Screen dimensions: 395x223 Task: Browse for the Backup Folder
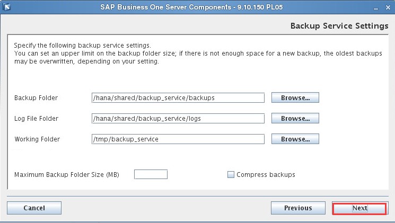pyautogui.click(x=295, y=97)
